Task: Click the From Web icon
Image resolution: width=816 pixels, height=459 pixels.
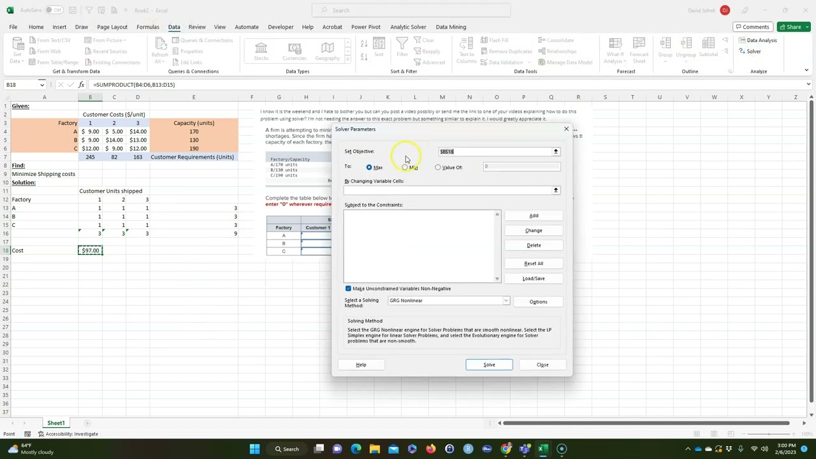Action: pos(32,51)
